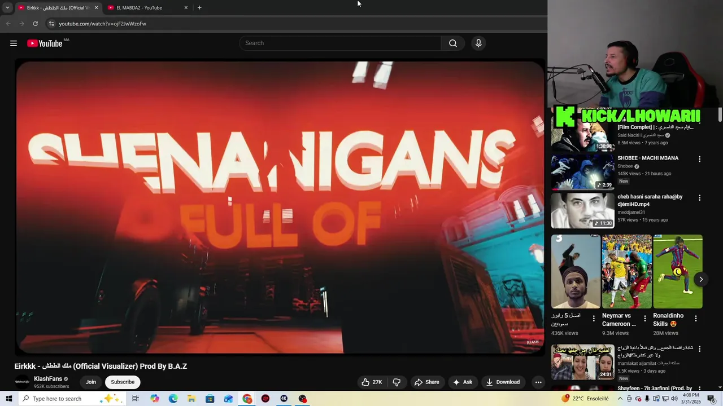723x406 pixels.
Task: Open the OBS recording app on taskbar
Action: (303, 399)
